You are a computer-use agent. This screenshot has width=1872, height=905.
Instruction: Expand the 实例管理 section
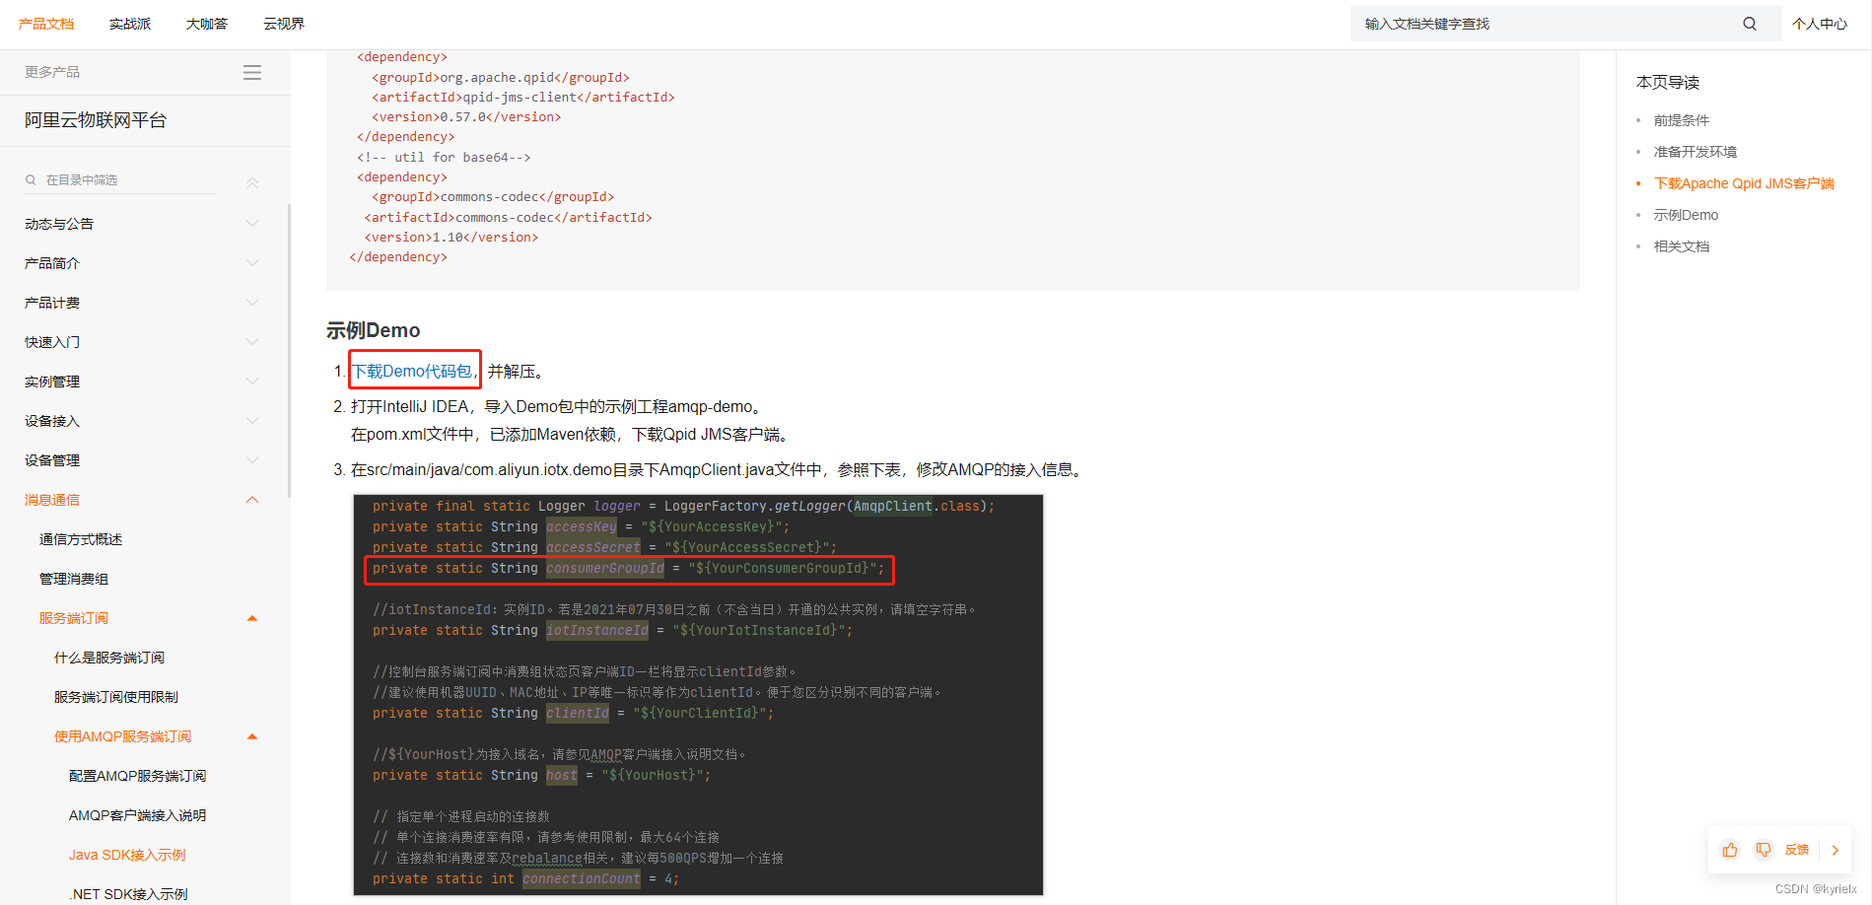(x=252, y=382)
